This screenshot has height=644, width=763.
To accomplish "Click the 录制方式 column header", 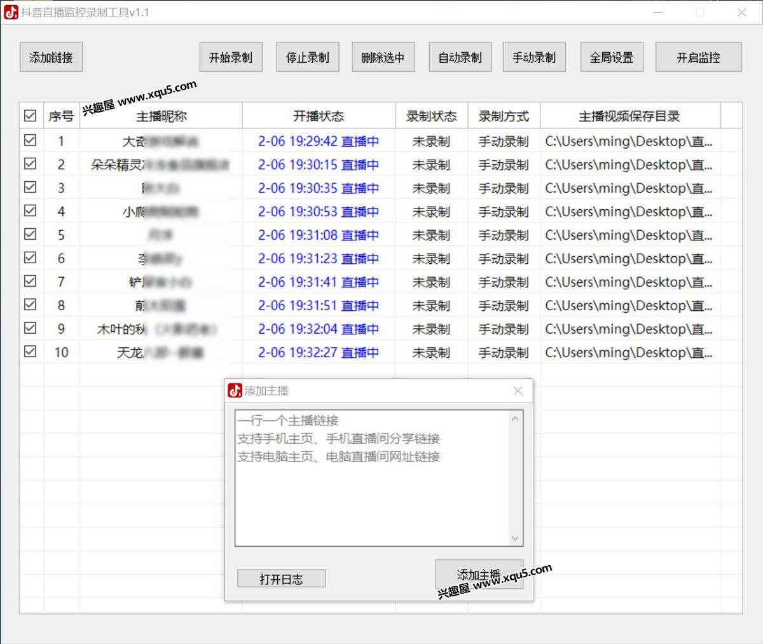I will point(504,116).
